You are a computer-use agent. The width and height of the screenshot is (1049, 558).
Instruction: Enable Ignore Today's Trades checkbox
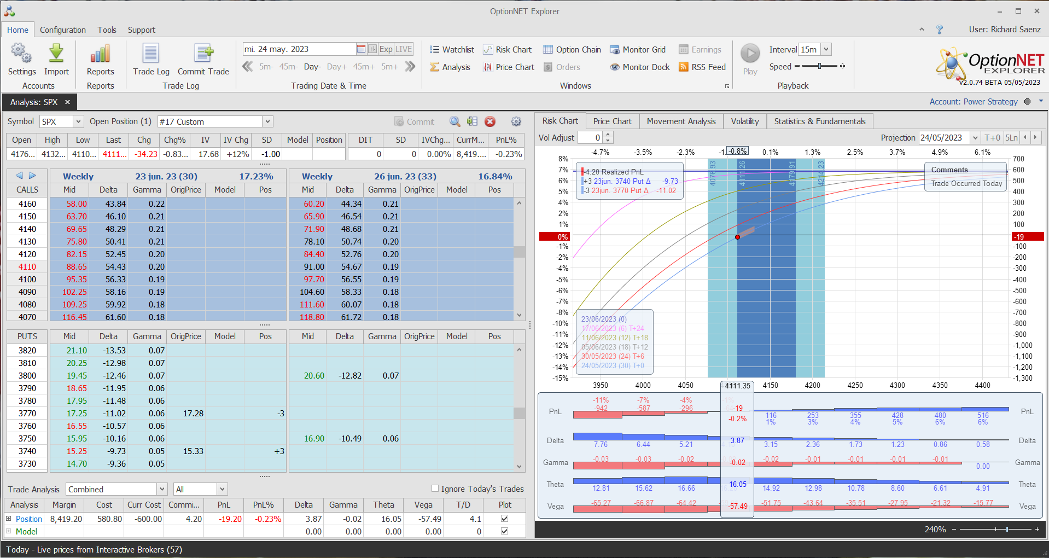[435, 489]
